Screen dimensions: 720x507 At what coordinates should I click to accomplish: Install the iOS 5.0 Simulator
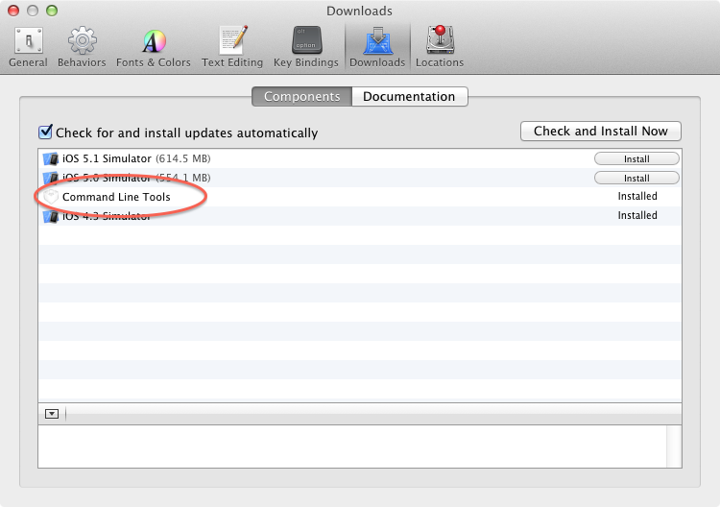pyautogui.click(x=636, y=179)
